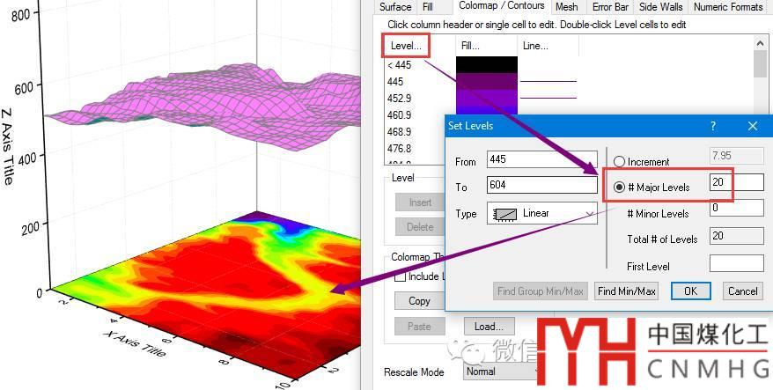Open the Side Walls tab
This screenshot has width=773, height=390.
pyautogui.click(x=660, y=7)
